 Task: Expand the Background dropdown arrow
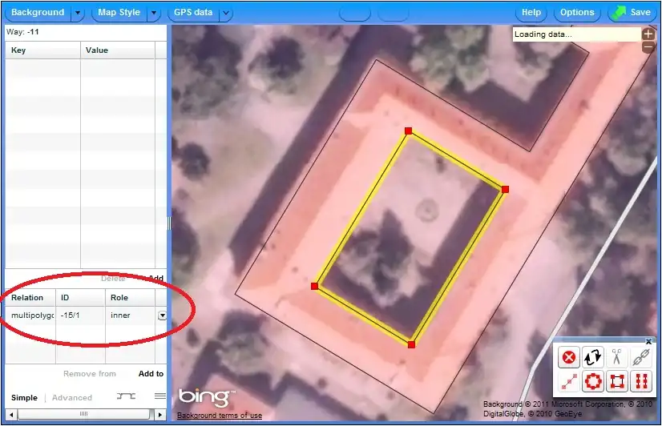coord(77,13)
